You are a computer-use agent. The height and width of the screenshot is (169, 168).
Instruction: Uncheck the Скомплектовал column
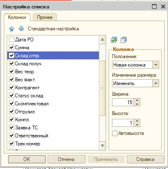tap(11, 104)
